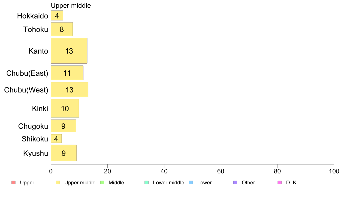Select the Chugoku bar showing 9

[63, 126]
